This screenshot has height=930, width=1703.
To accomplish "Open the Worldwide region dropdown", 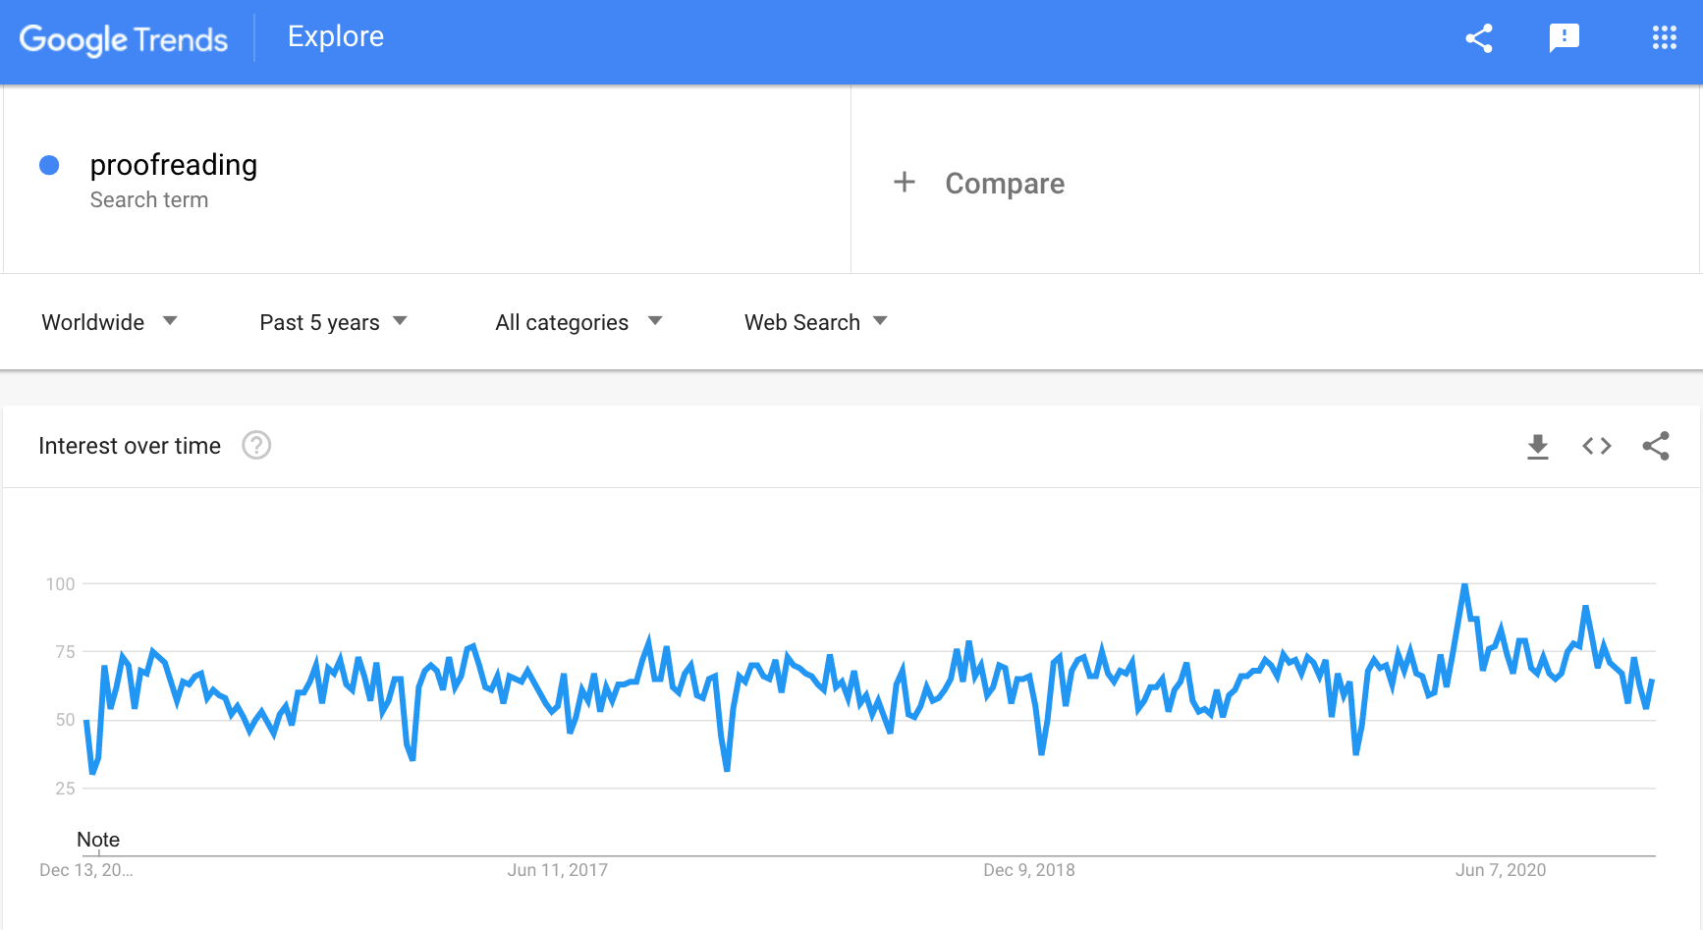I will [109, 322].
